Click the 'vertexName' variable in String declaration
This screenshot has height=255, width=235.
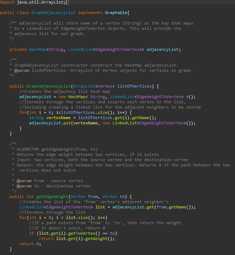coord(58,118)
